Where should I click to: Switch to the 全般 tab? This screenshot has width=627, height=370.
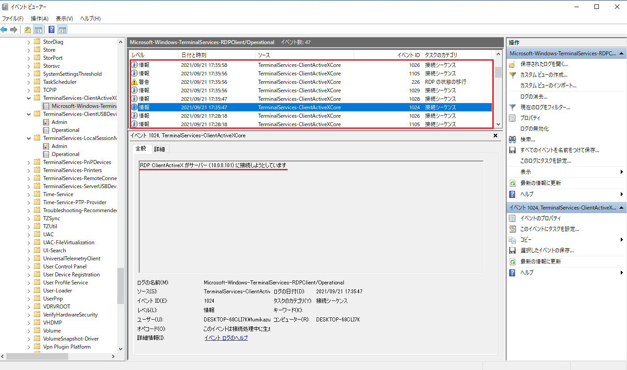pyautogui.click(x=140, y=148)
